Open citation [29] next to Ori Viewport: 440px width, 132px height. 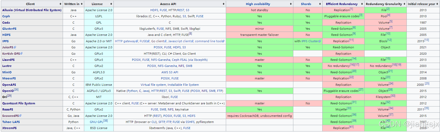pyautogui.click(x=9, y=96)
